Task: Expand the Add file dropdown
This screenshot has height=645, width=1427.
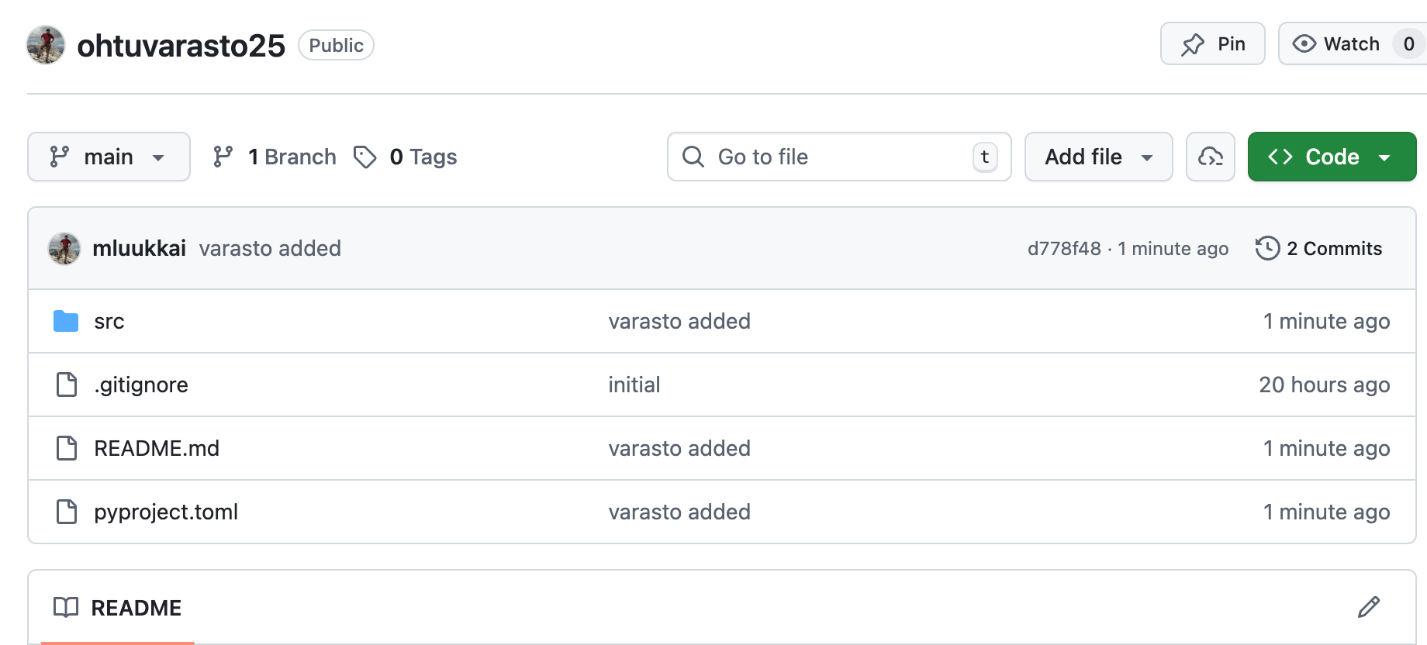Action: click(x=1098, y=157)
